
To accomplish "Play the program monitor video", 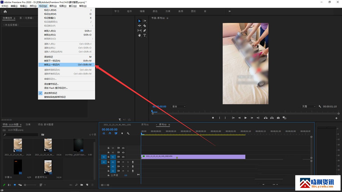I will coord(246,118).
